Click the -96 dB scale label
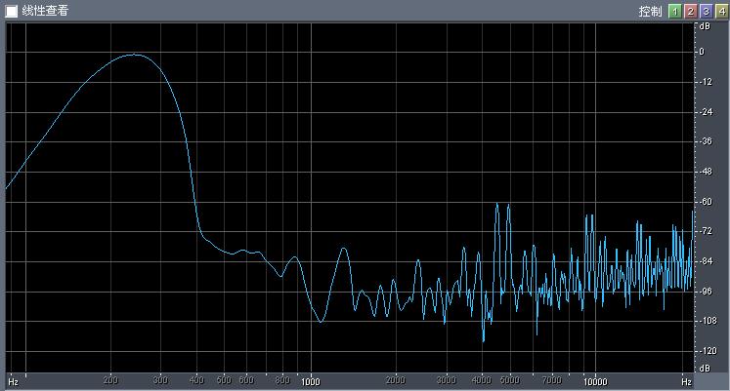Viewport: 730px width, 391px height. tap(706, 292)
